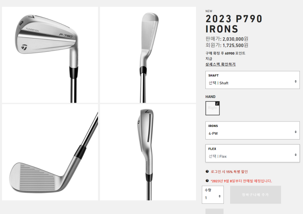Viewport: 303px width, 214px height.
Task: Open the Flex selection dropdown
Action: point(252,153)
